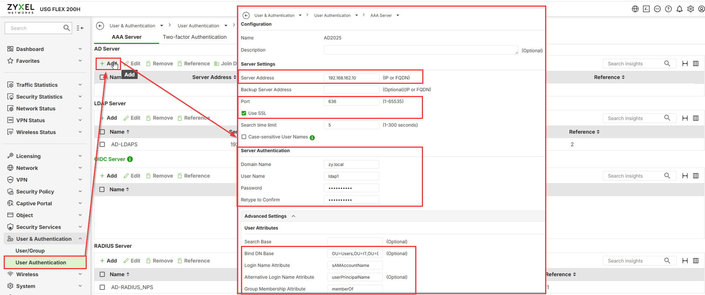Open the user account icon
The image size is (705, 295).
(702, 9)
